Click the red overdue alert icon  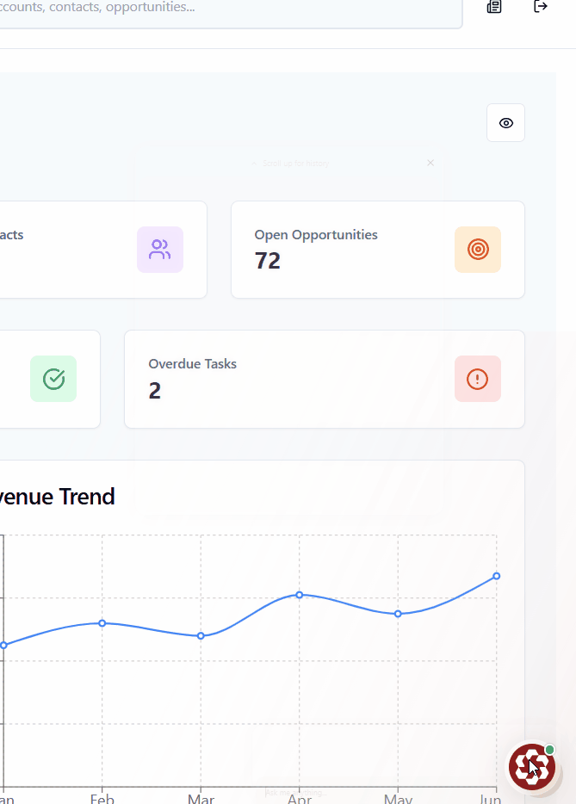click(478, 379)
